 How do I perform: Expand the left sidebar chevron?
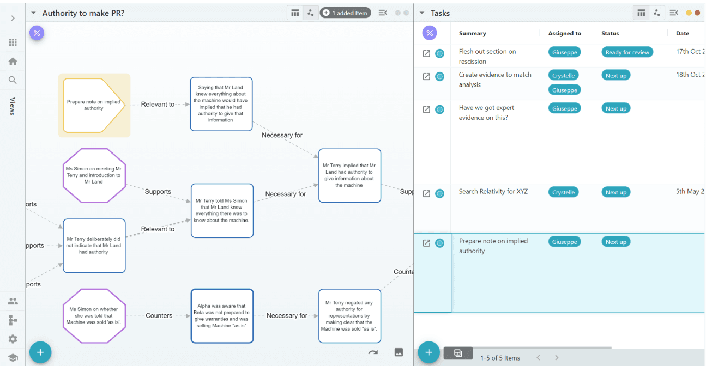click(13, 19)
